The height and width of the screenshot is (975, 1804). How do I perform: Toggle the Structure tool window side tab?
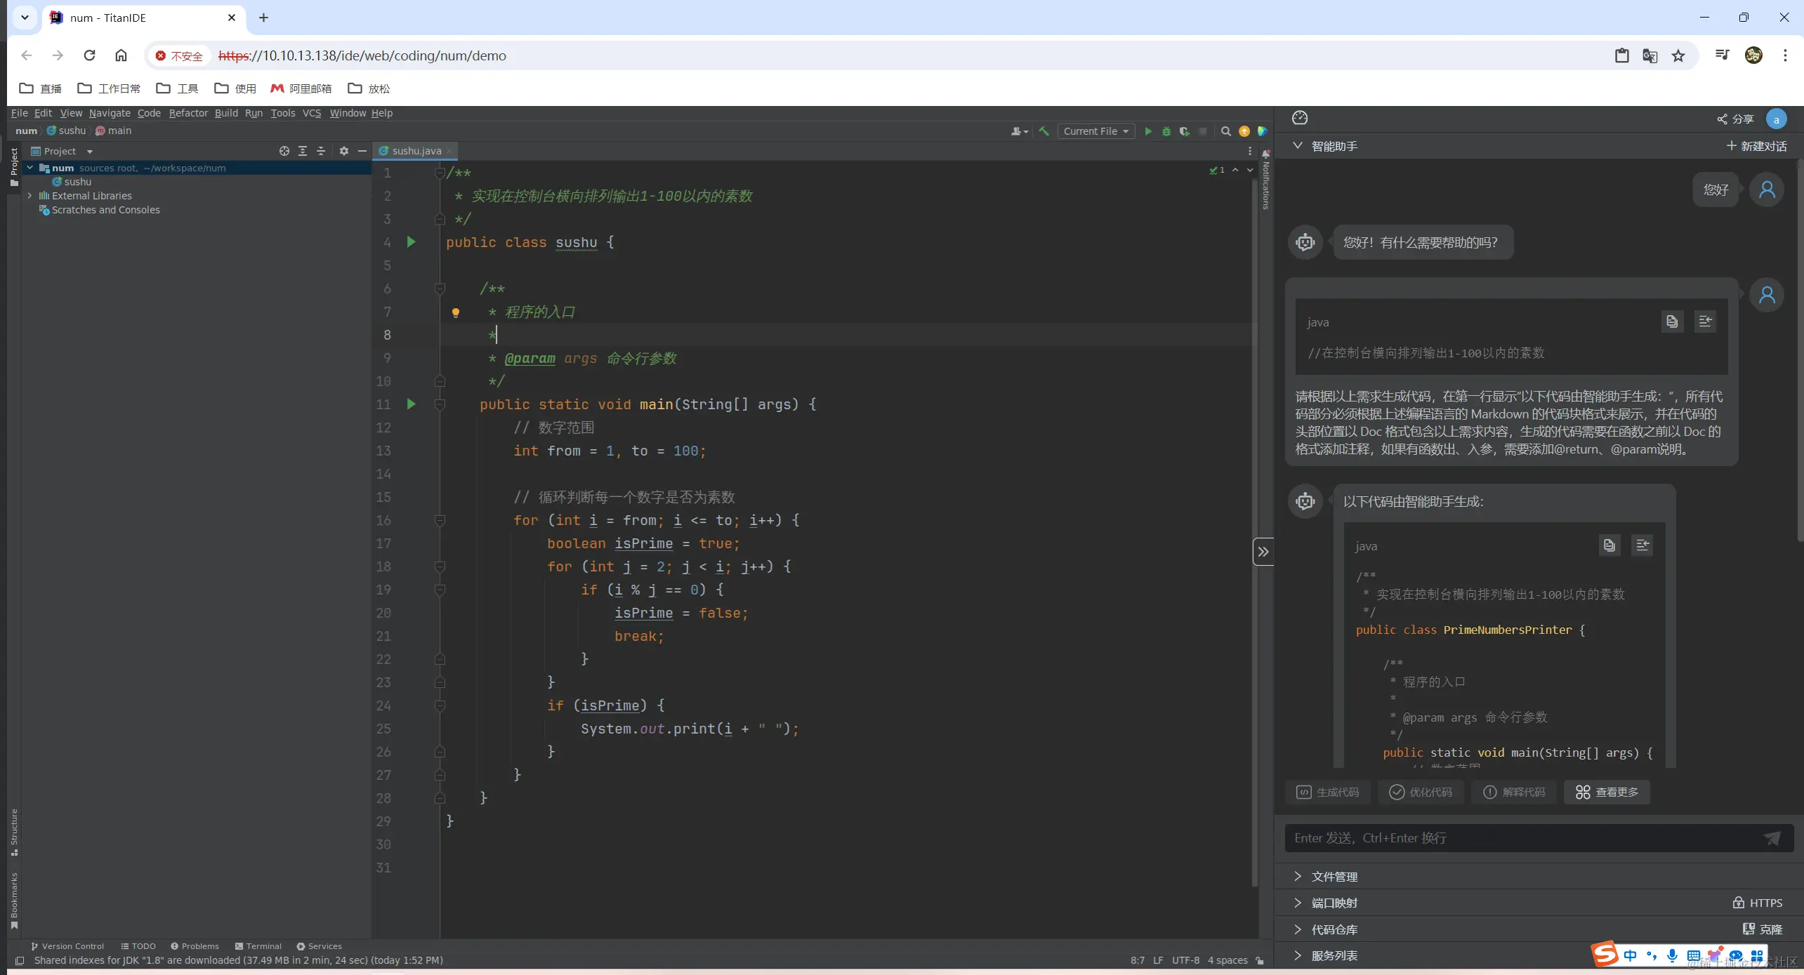14,832
